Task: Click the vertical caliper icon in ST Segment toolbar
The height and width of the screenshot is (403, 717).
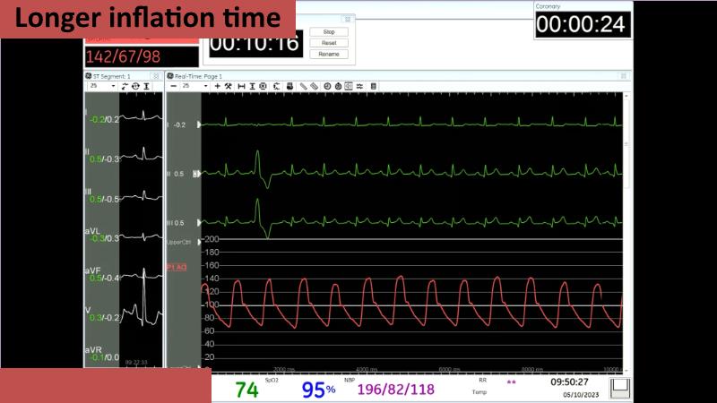Action: (x=146, y=86)
